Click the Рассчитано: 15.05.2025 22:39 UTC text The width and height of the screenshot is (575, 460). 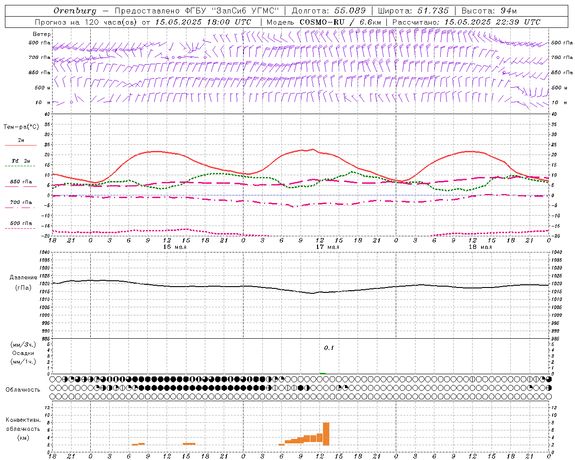(x=466, y=22)
